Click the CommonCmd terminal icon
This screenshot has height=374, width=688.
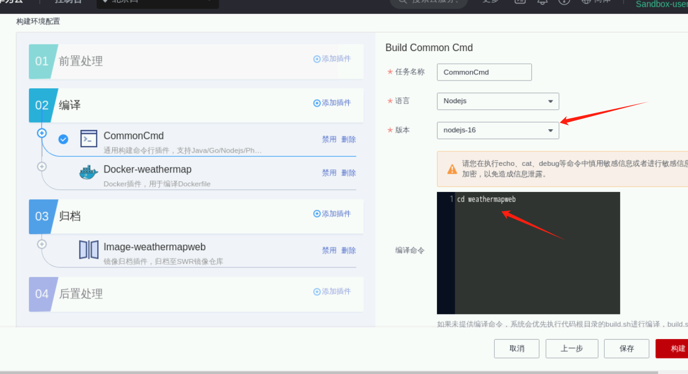click(x=89, y=139)
